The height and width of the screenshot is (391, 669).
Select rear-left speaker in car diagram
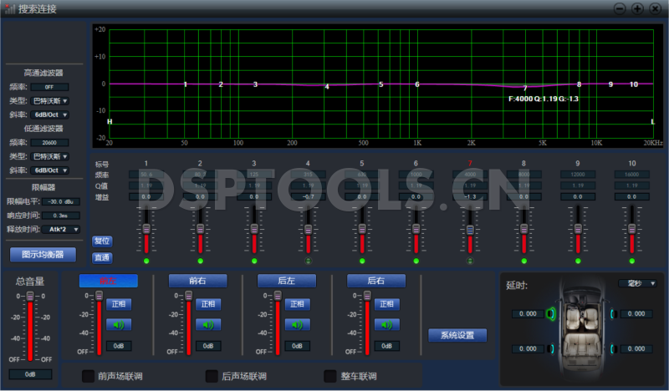coord(552,348)
